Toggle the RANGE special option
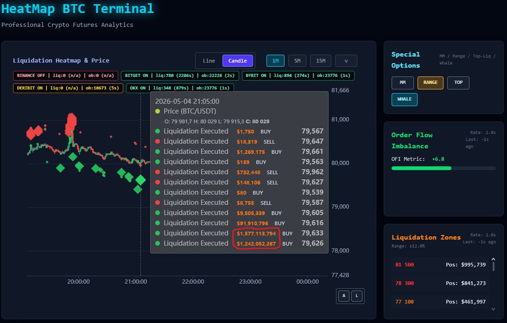 point(431,83)
